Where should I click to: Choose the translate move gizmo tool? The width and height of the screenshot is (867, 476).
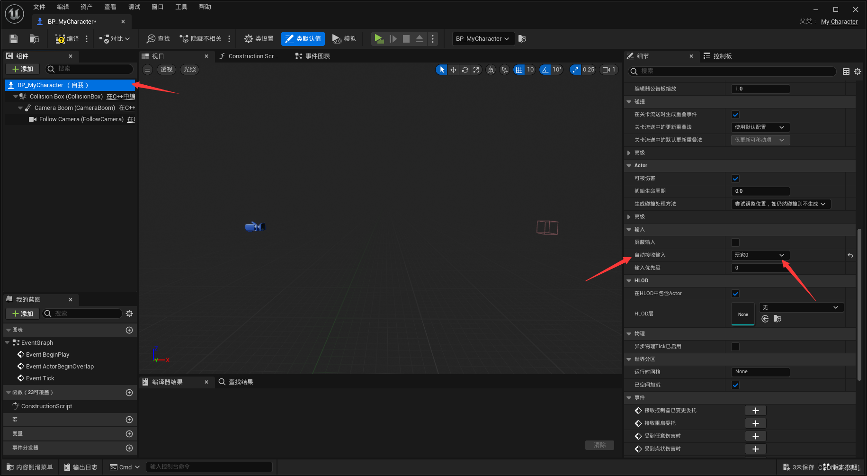pos(453,70)
